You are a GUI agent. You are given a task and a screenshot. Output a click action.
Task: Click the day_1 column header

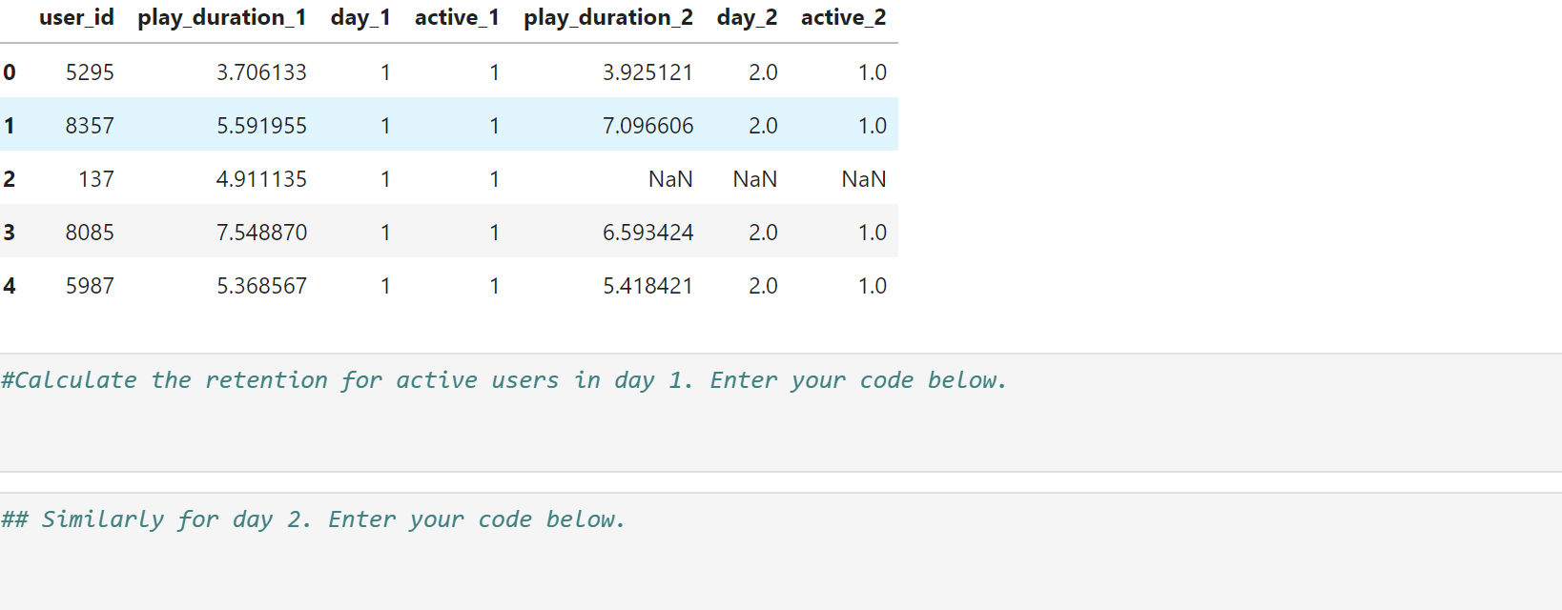click(360, 18)
